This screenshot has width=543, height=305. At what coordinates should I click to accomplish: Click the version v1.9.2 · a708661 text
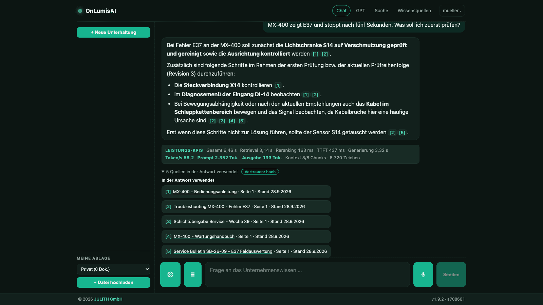[x=448, y=299]
